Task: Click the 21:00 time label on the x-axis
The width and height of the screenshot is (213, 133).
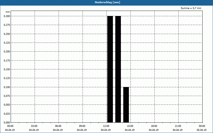Action: point(178,126)
